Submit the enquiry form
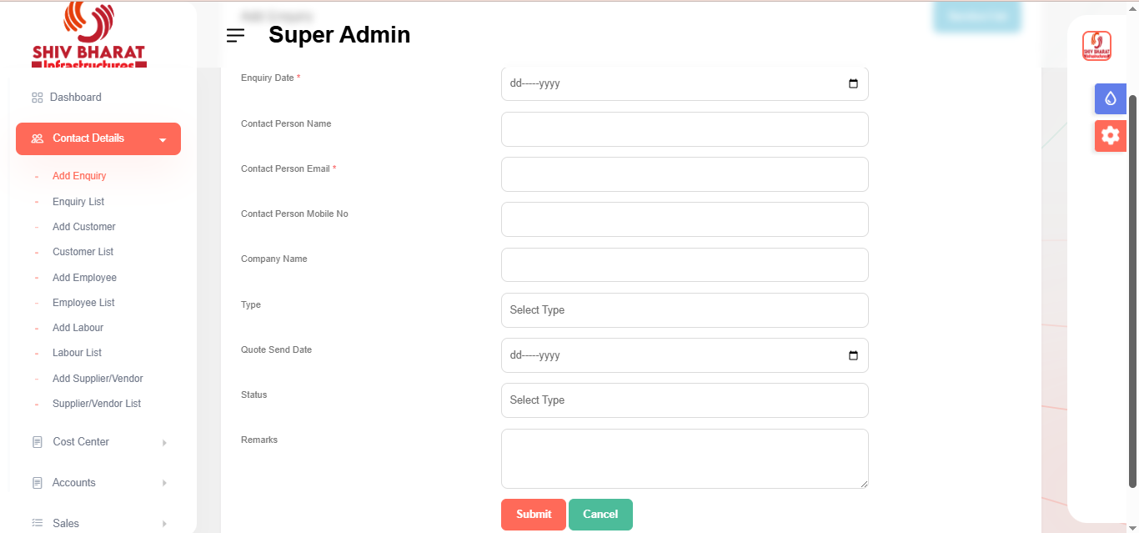 coord(533,515)
